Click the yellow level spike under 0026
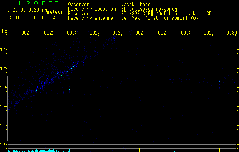239x152 pixels. [x=139, y=150]
